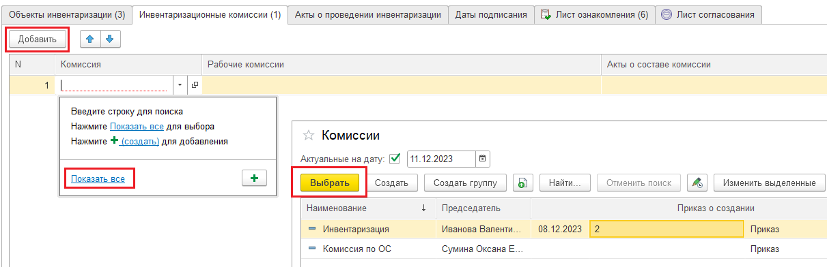Click Приказ cell in Комиссия по ОС row
This screenshot has width=827, height=267.
[785, 250]
